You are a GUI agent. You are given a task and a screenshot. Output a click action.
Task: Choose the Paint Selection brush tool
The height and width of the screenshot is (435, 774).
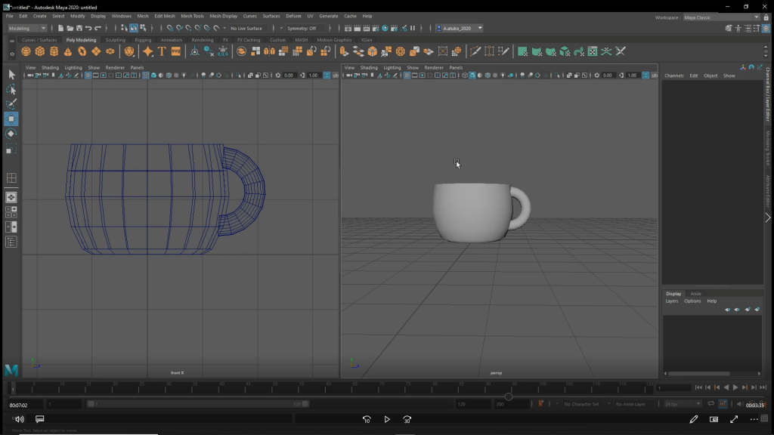(x=11, y=104)
